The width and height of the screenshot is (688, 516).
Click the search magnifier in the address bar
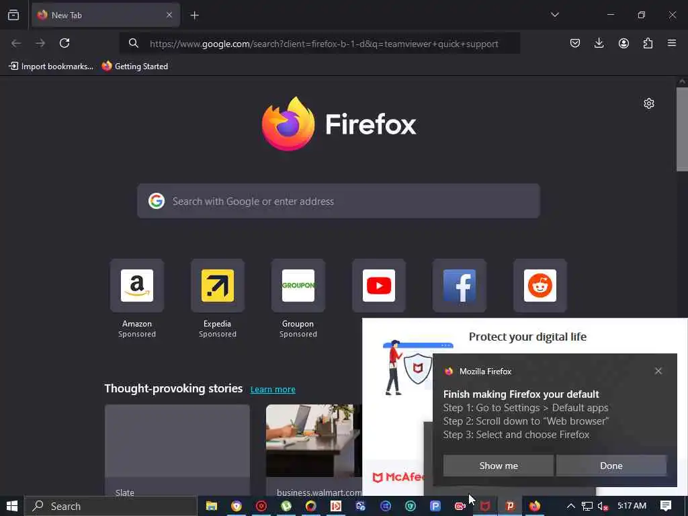pyautogui.click(x=134, y=43)
